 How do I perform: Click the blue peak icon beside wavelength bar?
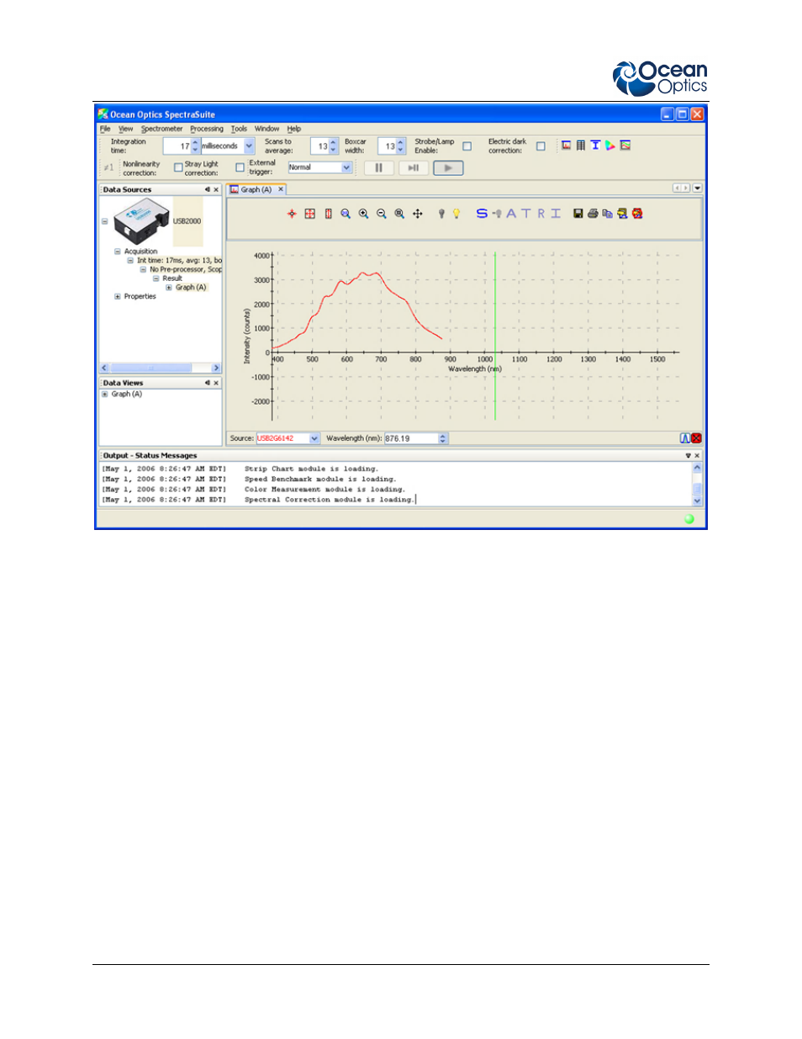(x=685, y=438)
